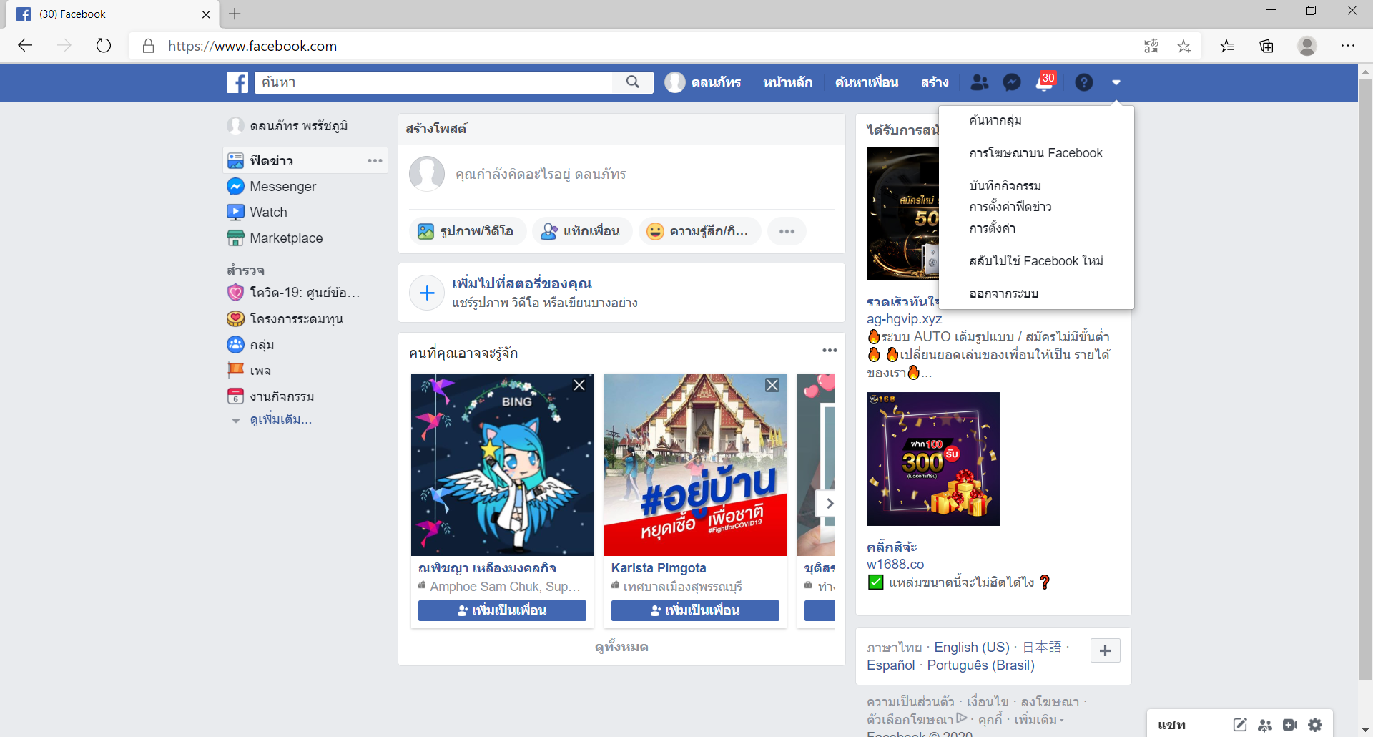1373x737 pixels.
Task: Expand the see more sidebar shortcuts
Action: coord(280,419)
